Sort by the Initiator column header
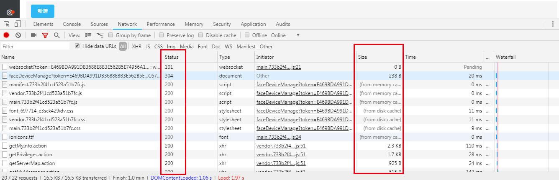Screen dimensions: 559x180 coord(305,57)
